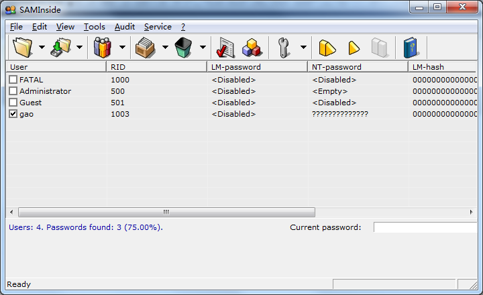The image size is (483, 295).
Task: Click the open folder import icon
Action: click(22, 47)
